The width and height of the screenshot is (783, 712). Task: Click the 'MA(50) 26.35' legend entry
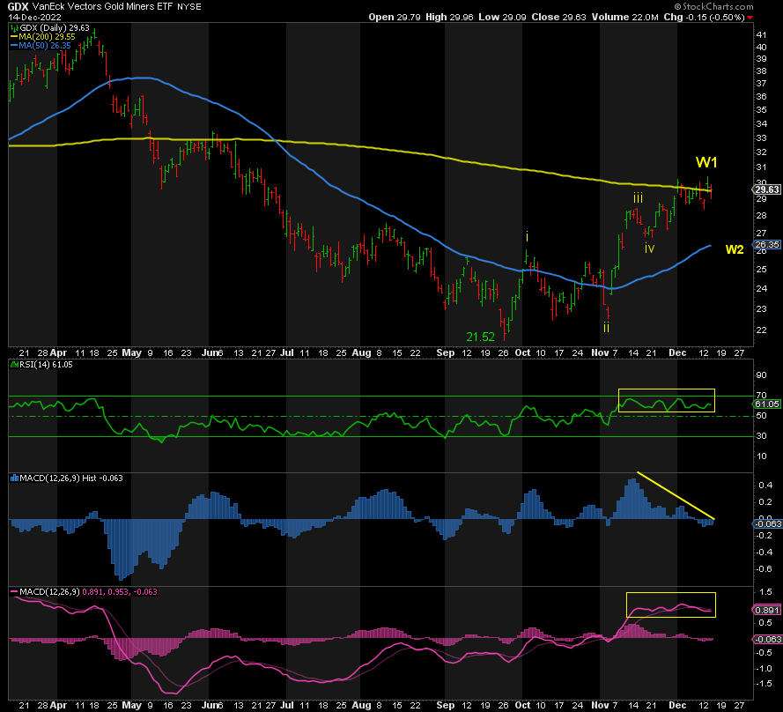(x=46, y=46)
